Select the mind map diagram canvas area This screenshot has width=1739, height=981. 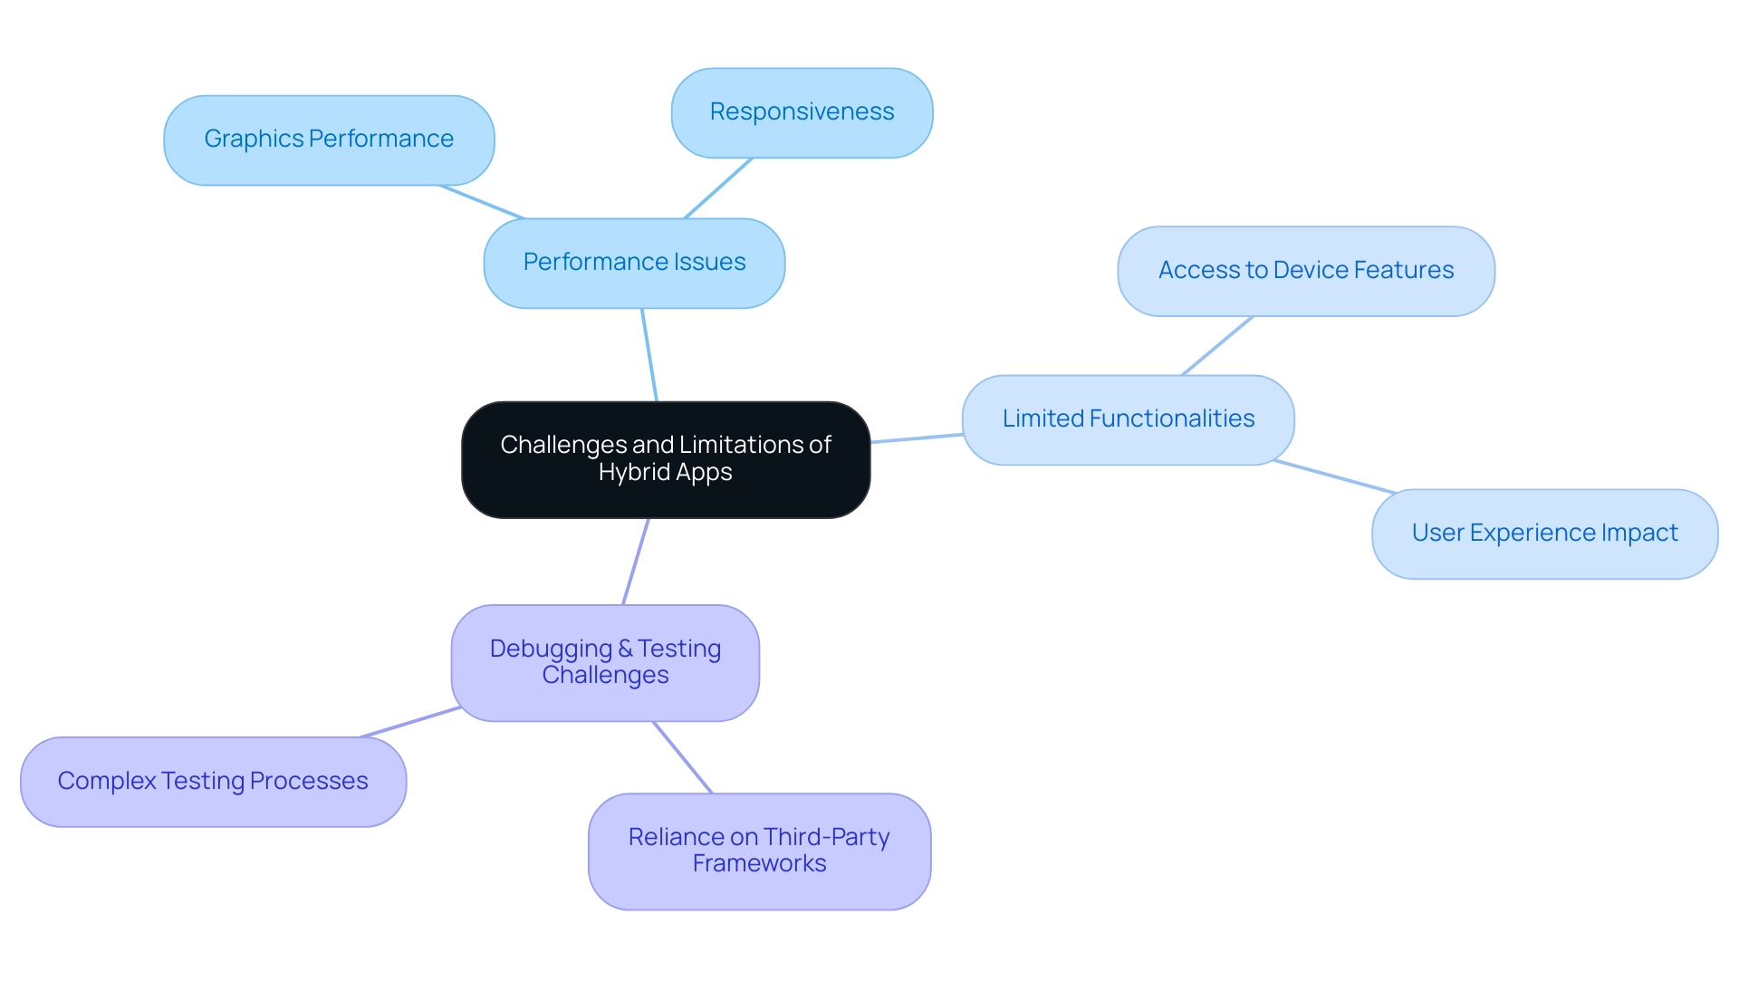coord(869,490)
